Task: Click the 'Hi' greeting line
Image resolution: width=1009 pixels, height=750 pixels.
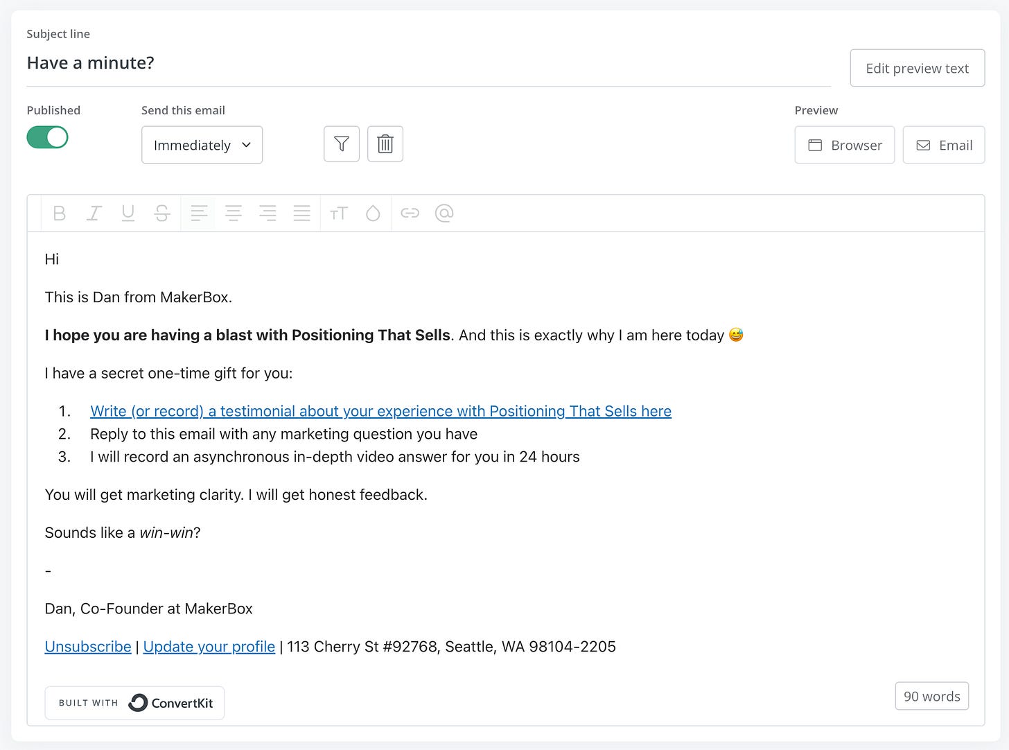Action: coord(52,259)
